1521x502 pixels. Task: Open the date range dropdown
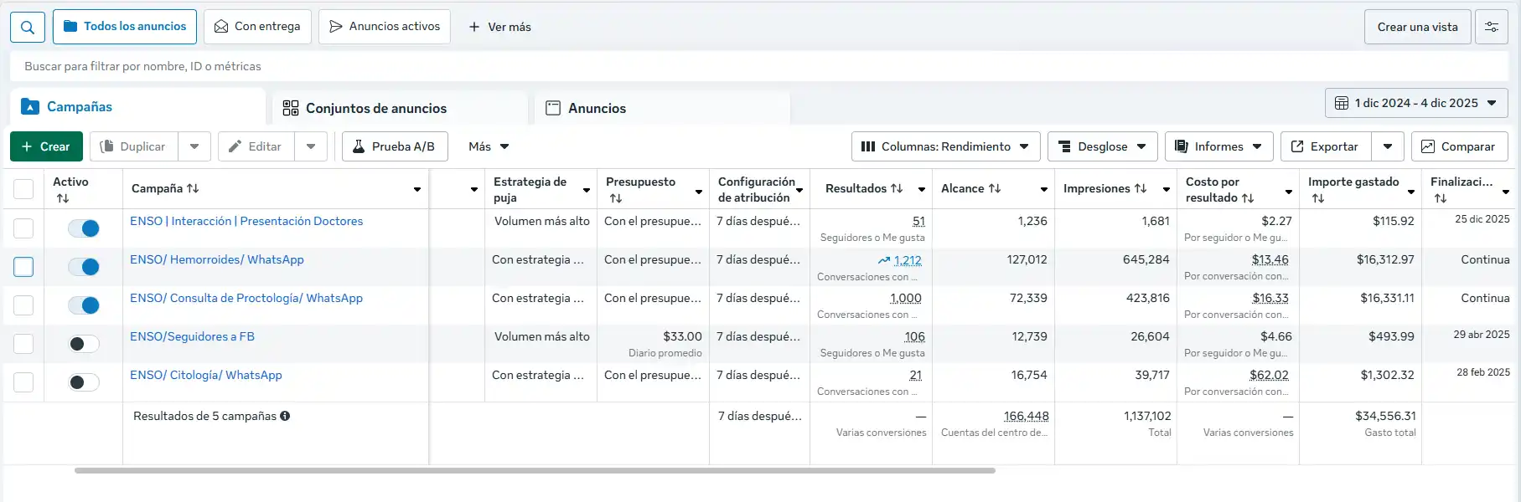1416,103
